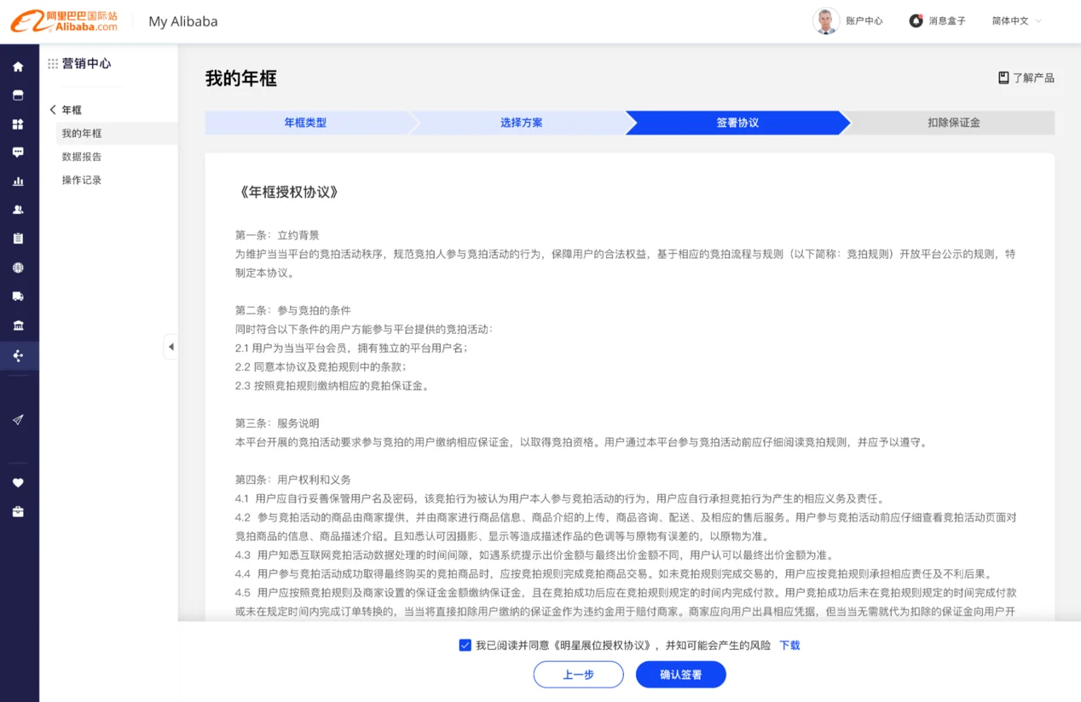Click the clipboard orders sidebar icon
Image resolution: width=1081 pixels, height=702 pixels.
coord(18,239)
